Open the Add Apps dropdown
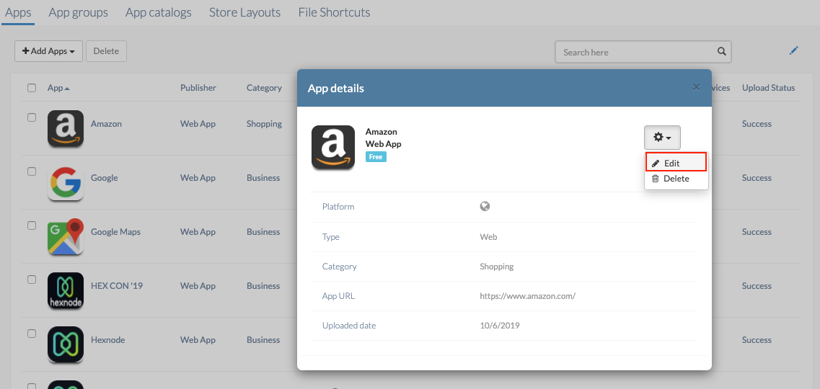 [48, 51]
